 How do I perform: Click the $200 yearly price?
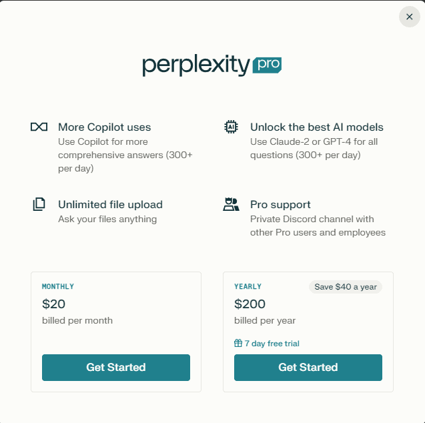coord(250,304)
